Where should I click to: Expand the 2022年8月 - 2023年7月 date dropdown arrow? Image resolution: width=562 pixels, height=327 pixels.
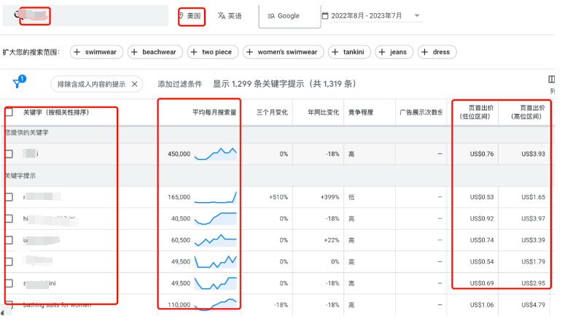coord(417,15)
